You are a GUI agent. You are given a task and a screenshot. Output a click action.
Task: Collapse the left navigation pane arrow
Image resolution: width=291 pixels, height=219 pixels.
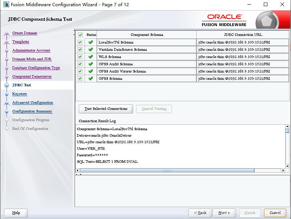(74, 30)
